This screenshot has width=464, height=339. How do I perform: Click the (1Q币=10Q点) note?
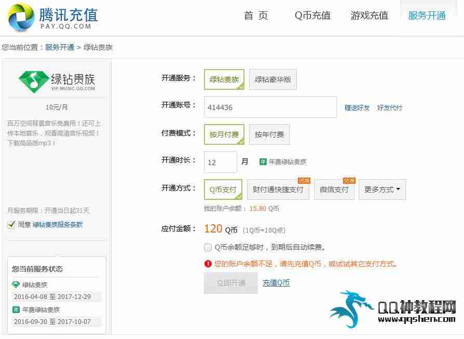[x=264, y=230]
